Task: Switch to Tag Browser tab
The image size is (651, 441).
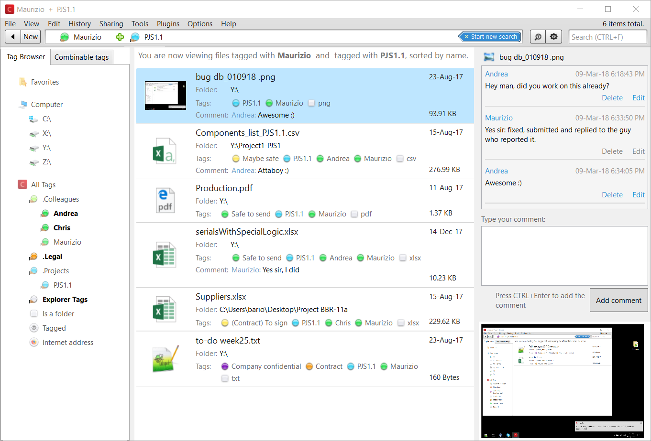Action: (x=26, y=56)
